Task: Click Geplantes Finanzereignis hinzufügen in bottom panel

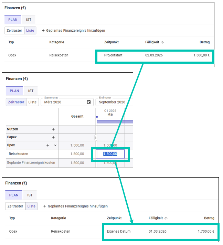Action: click(75, 206)
